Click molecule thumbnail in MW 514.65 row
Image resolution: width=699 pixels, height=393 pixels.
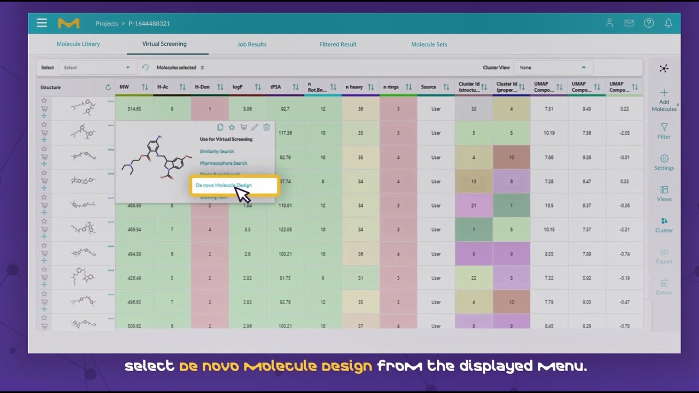(83, 108)
